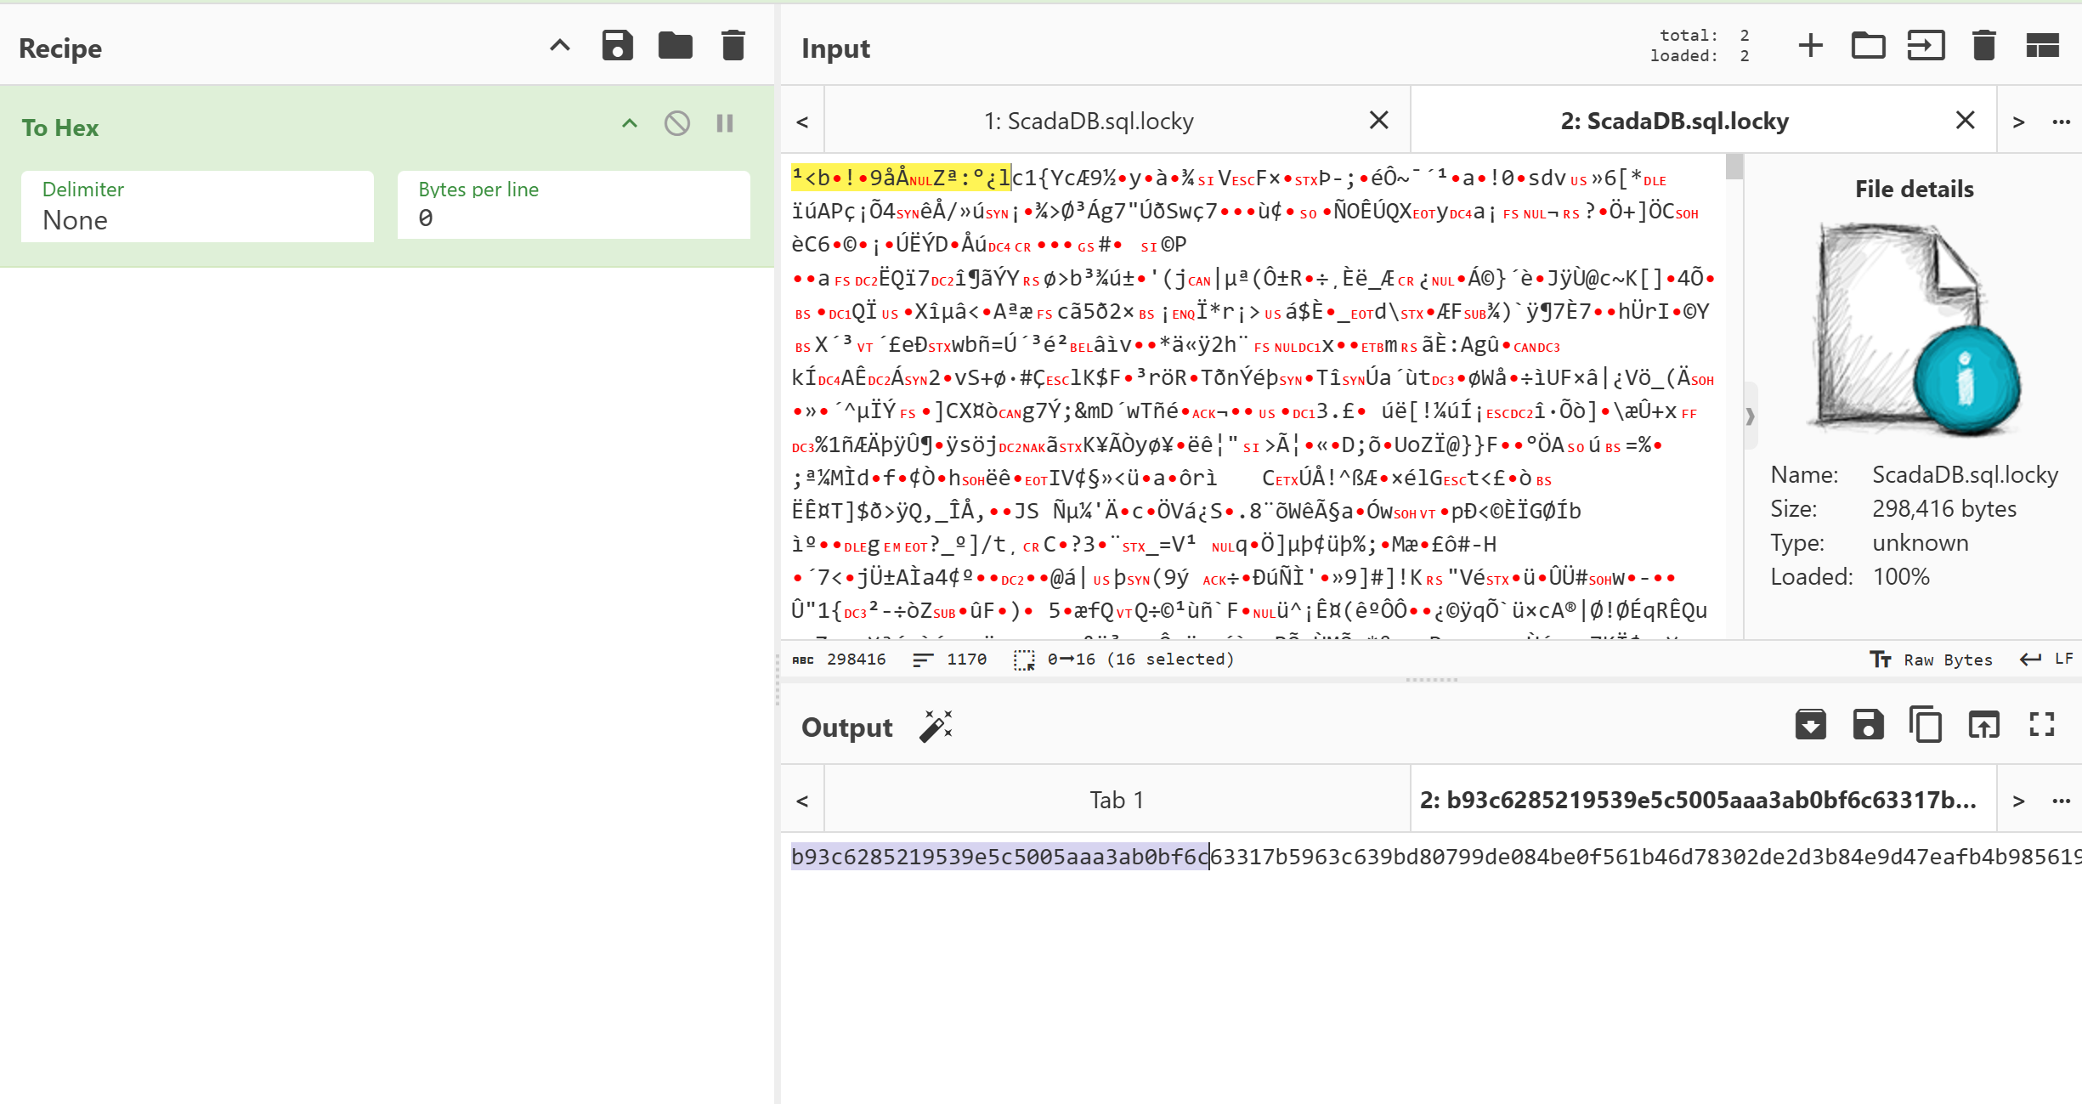
Task: Click the highlighted input bytes
Action: pos(901,178)
